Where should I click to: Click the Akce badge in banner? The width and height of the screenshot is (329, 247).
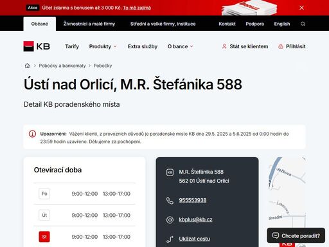(x=33, y=8)
